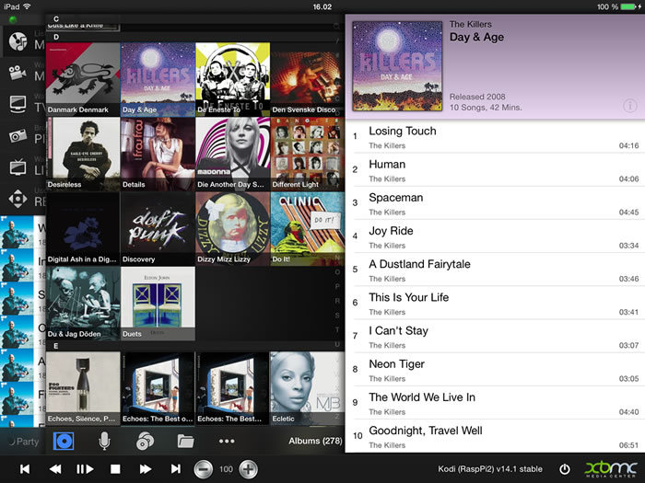Viewport: 645px width, 483px height.
Task: Open album info icon for Day & Age
Action: click(629, 106)
